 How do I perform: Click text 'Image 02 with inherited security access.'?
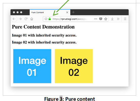[x=44, y=42]
